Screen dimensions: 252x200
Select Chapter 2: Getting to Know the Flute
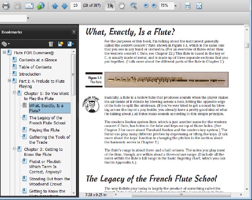pyautogui.click(x=43, y=152)
